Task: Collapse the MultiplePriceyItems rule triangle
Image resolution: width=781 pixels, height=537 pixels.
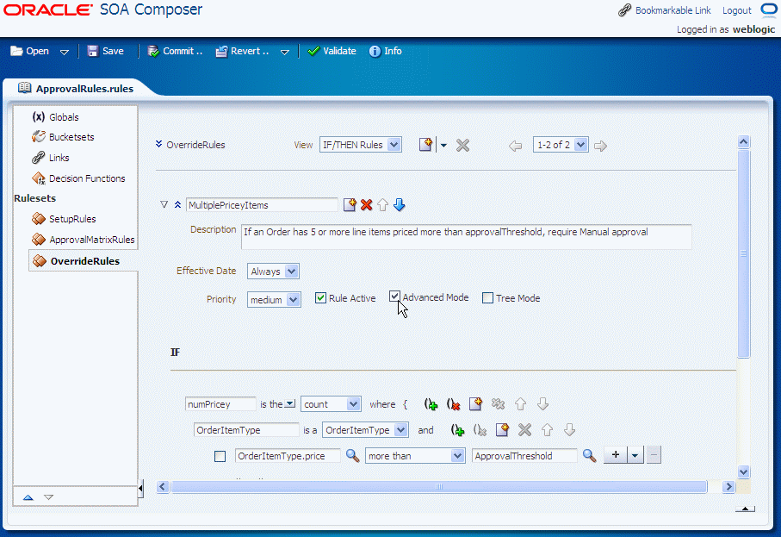Action: coord(164,204)
